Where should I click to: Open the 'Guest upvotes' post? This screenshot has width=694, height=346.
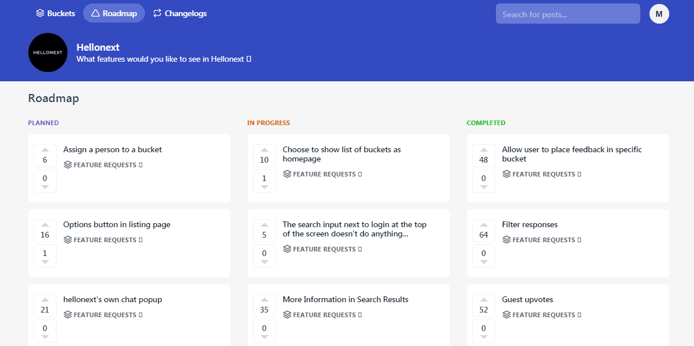(528, 299)
